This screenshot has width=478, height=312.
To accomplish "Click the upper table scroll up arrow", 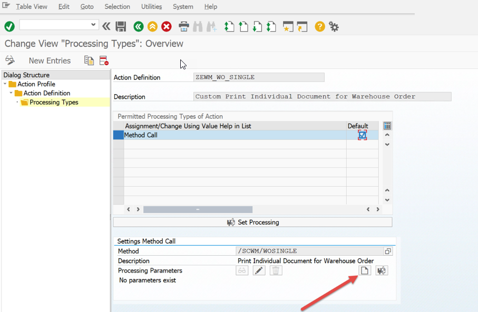I will (387, 135).
